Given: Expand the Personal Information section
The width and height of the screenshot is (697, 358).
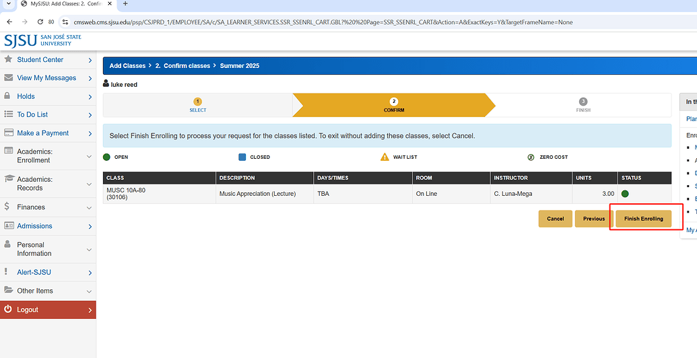Looking at the screenshot, I should 47,249.
